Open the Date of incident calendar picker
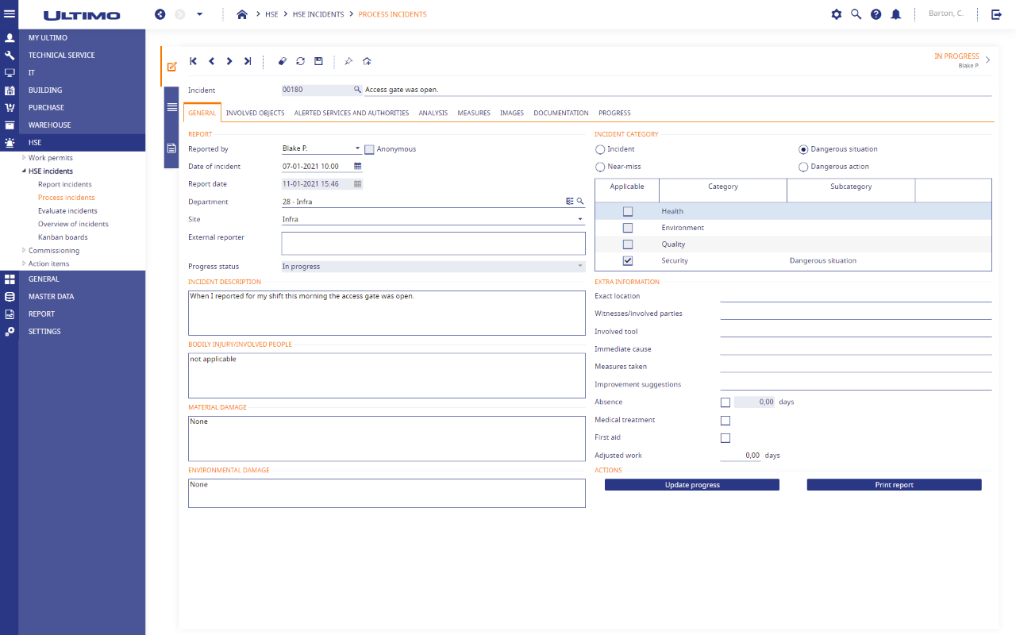The image size is (1016, 635). (x=357, y=167)
